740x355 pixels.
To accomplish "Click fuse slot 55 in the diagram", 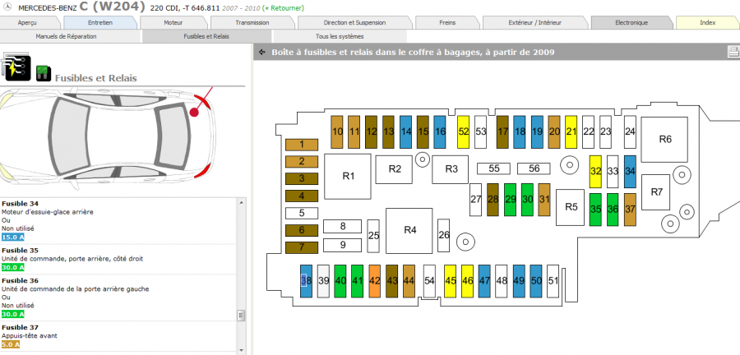I will (494, 168).
